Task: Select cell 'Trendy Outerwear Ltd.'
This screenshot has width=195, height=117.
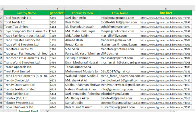Action: pyautogui.click(x=26, y=85)
